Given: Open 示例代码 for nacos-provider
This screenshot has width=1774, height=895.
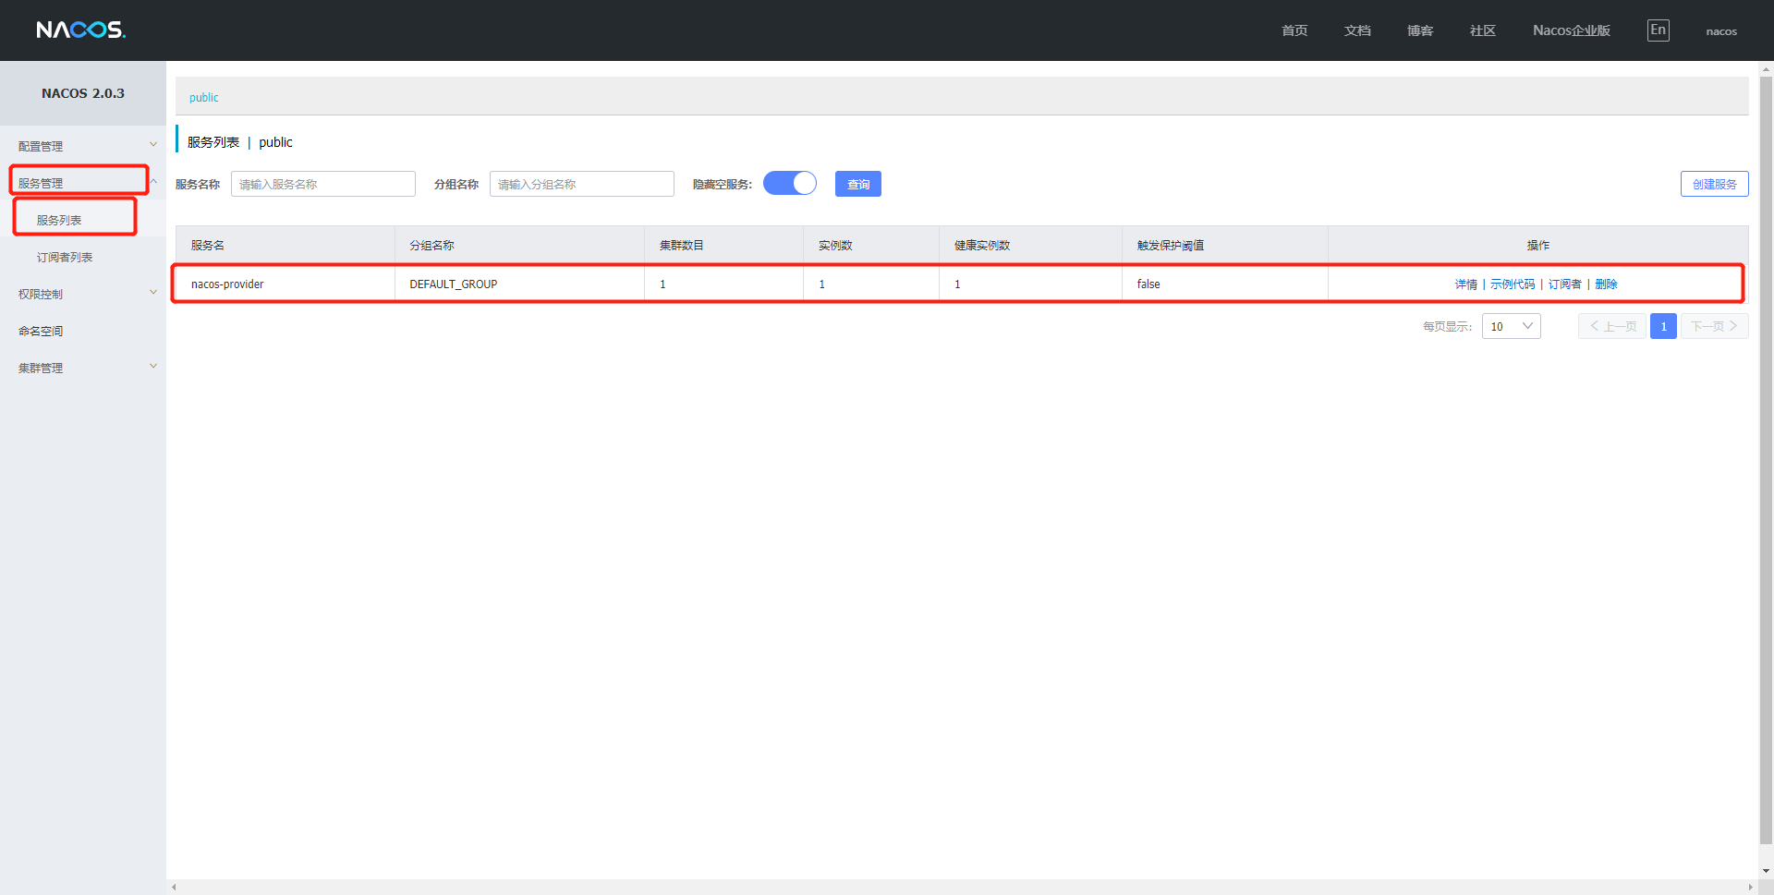Looking at the screenshot, I should 1513,284.
